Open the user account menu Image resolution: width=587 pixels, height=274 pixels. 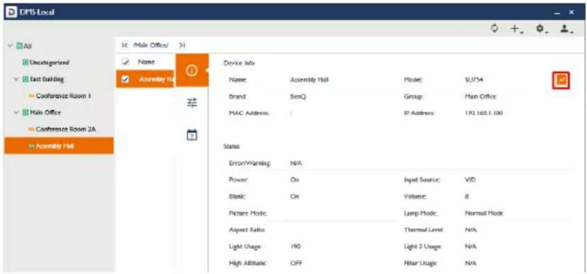coord(567,29)
